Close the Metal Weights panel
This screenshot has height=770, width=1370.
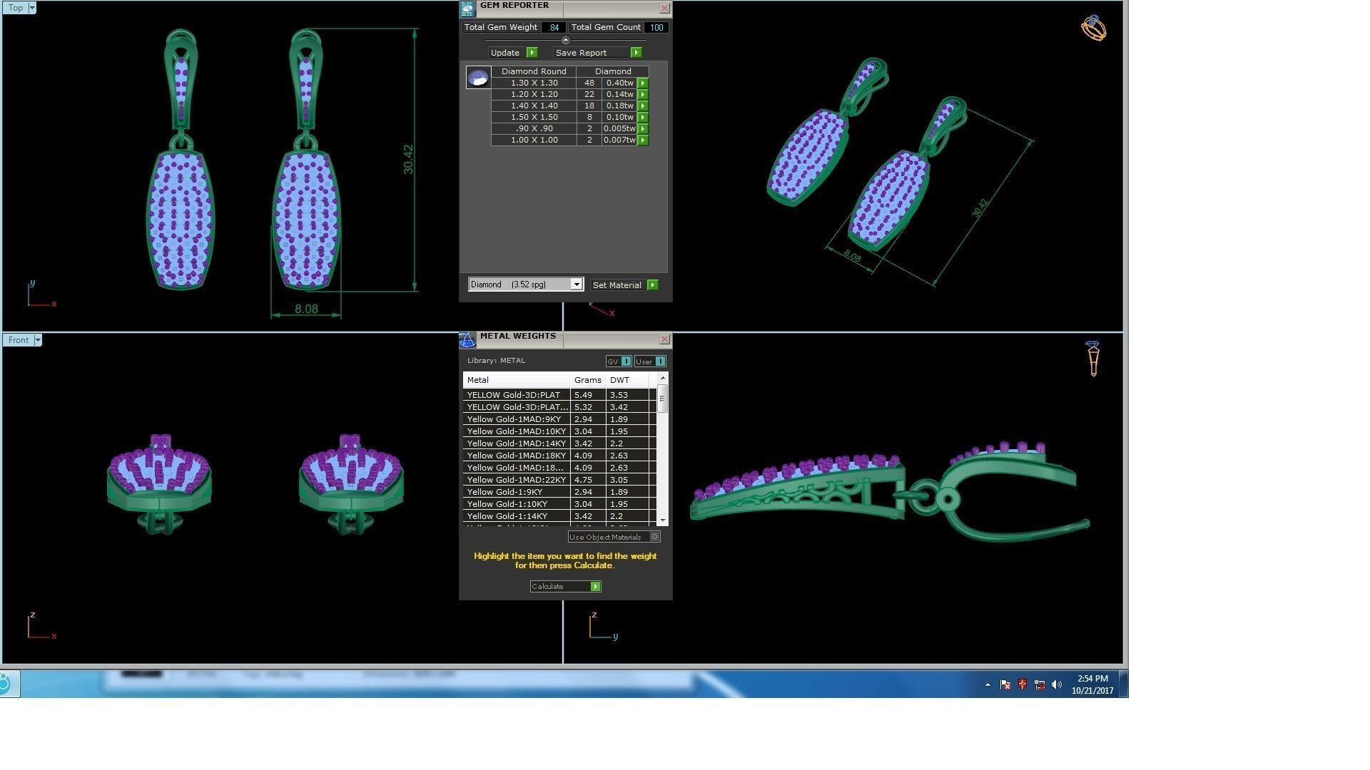point(664,339)
